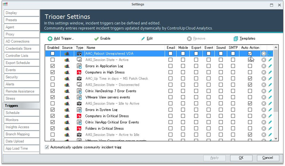Click the type icon for AAS_Session State - Disconnected
Viewport: 285px width, 166px height.
[79, 85]
